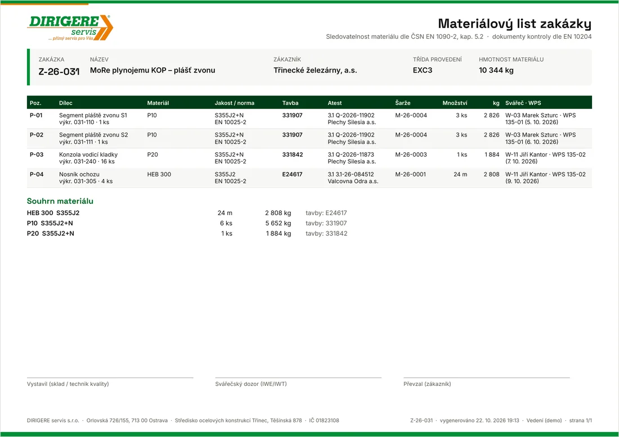
Task: Click summary line 'P10 S355J2+N'
Action: coord(50,223)
